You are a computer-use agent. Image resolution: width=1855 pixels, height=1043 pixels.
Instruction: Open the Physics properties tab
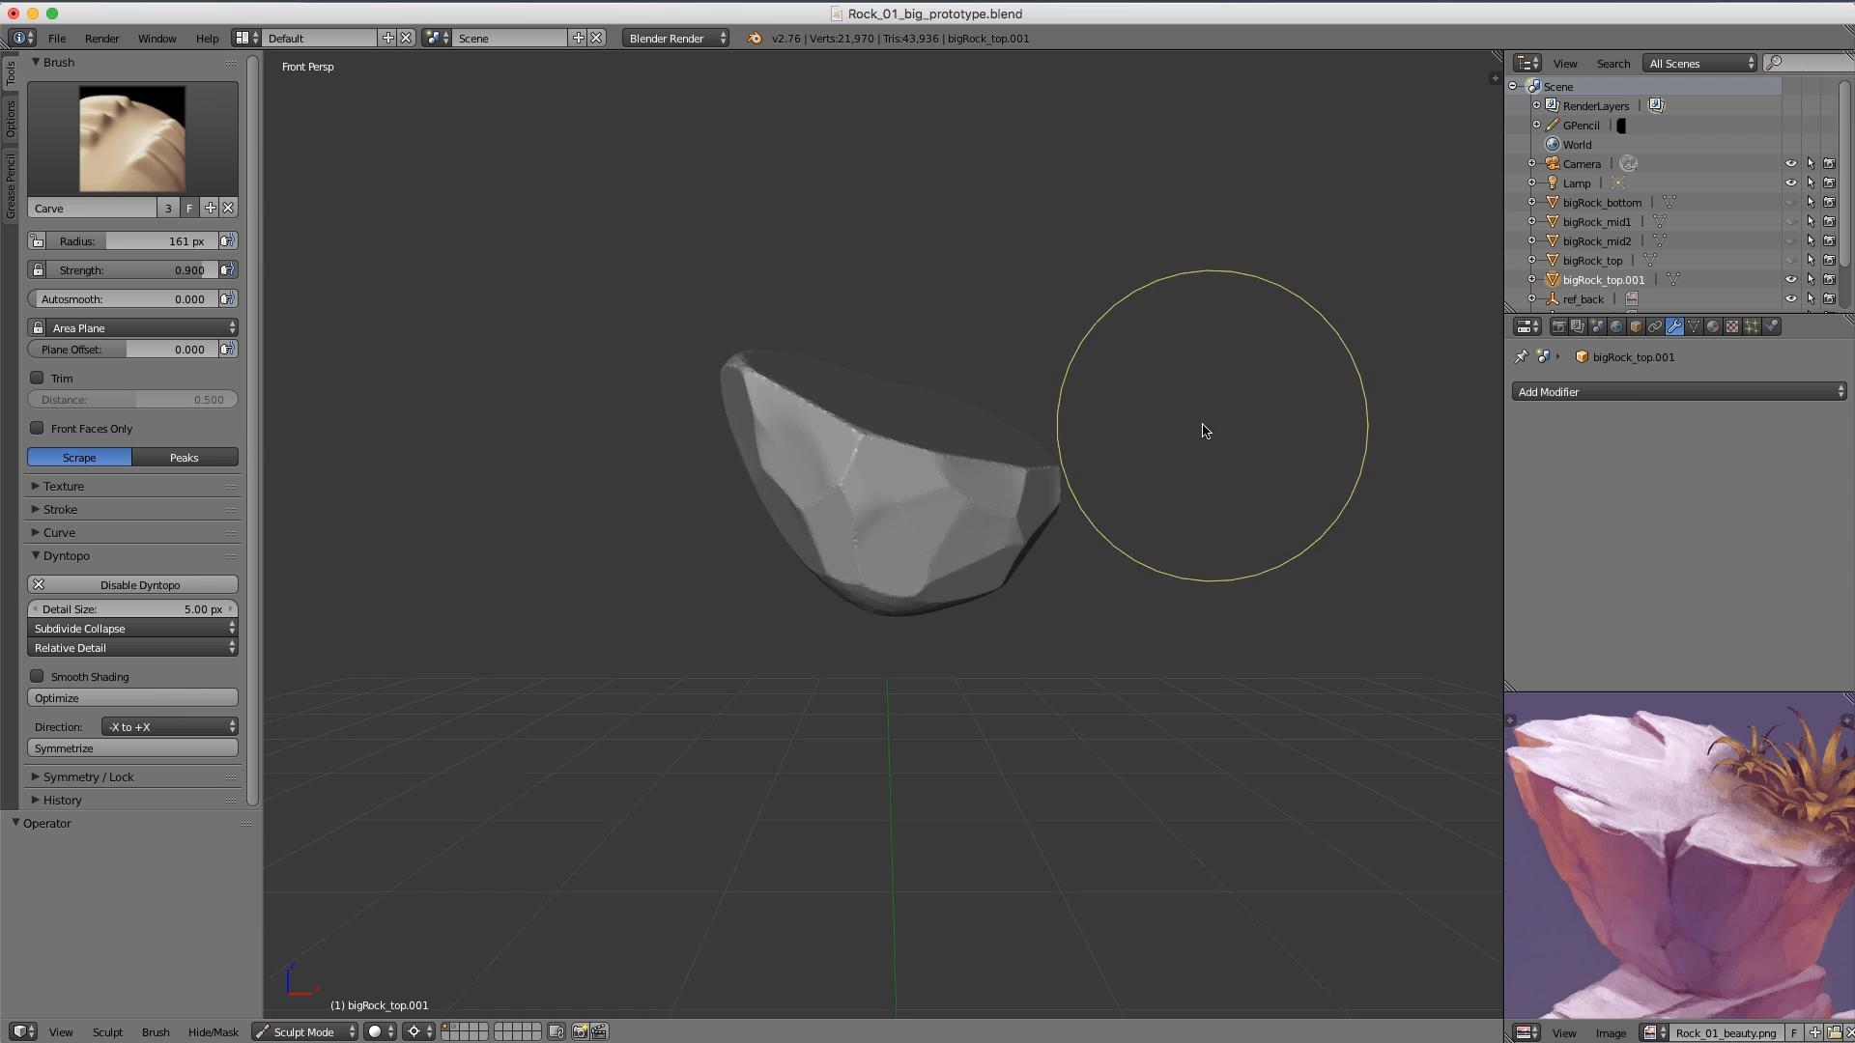[1772, 326]
